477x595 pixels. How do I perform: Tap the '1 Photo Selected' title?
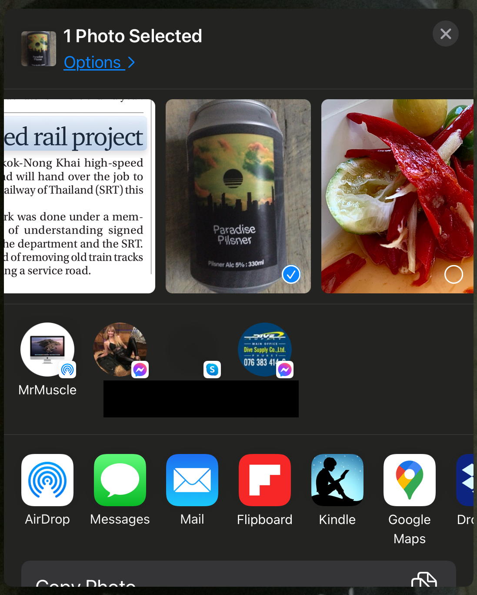(133, 36)
